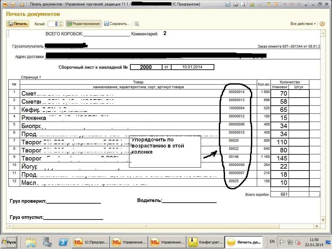332x249 pixels.
Task: Click the EN language indicator
Action: click(x=272, y=242)
